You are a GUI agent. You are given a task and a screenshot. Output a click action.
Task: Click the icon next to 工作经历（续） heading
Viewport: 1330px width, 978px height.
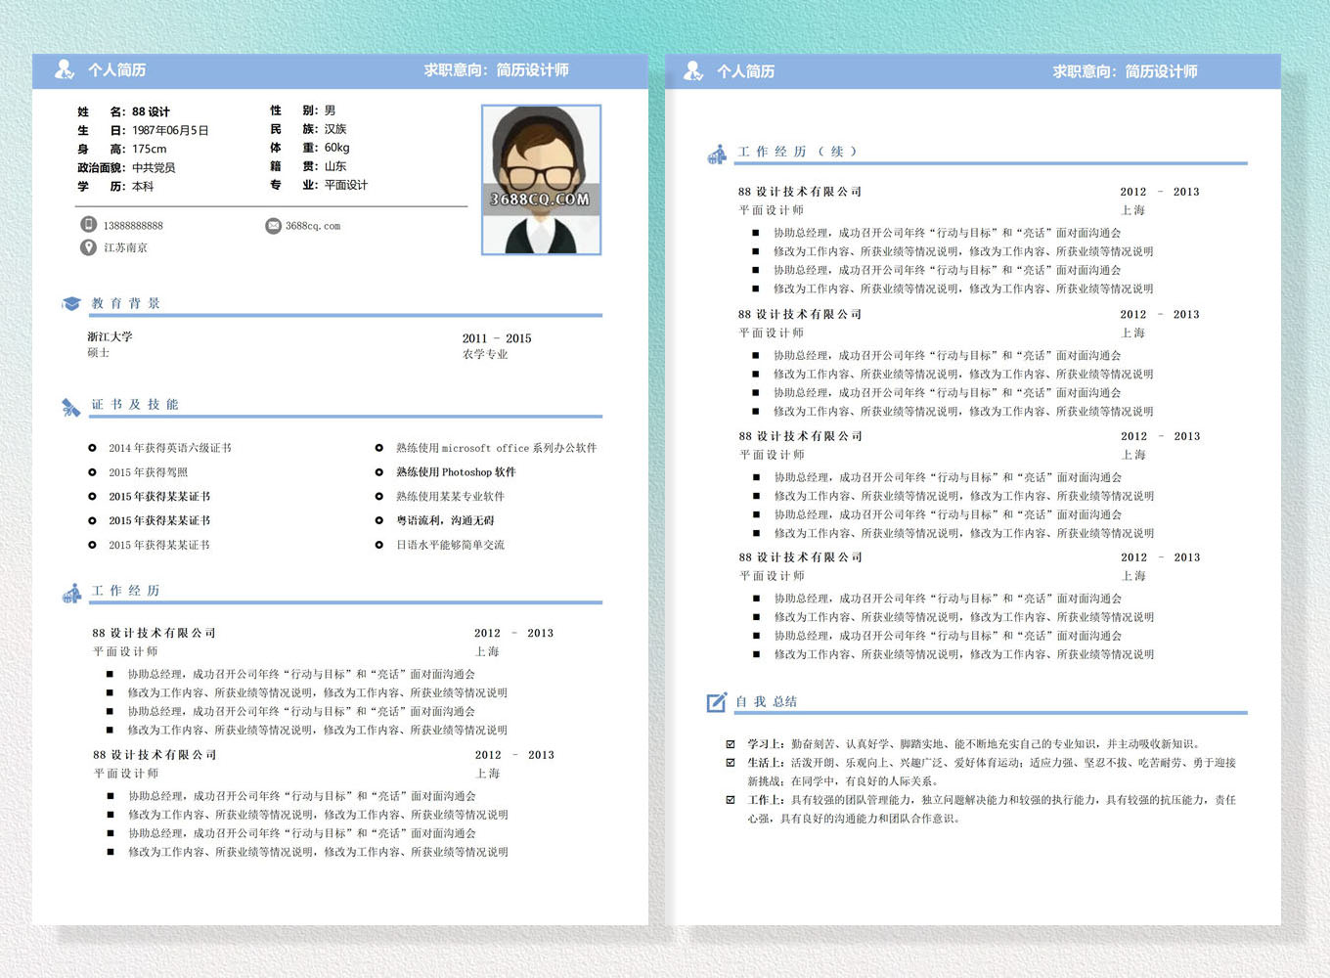tap(717, 154)
